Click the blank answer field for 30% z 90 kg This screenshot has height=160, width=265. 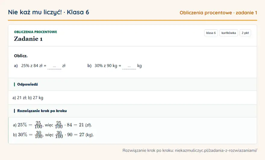[x=129, y=66]
